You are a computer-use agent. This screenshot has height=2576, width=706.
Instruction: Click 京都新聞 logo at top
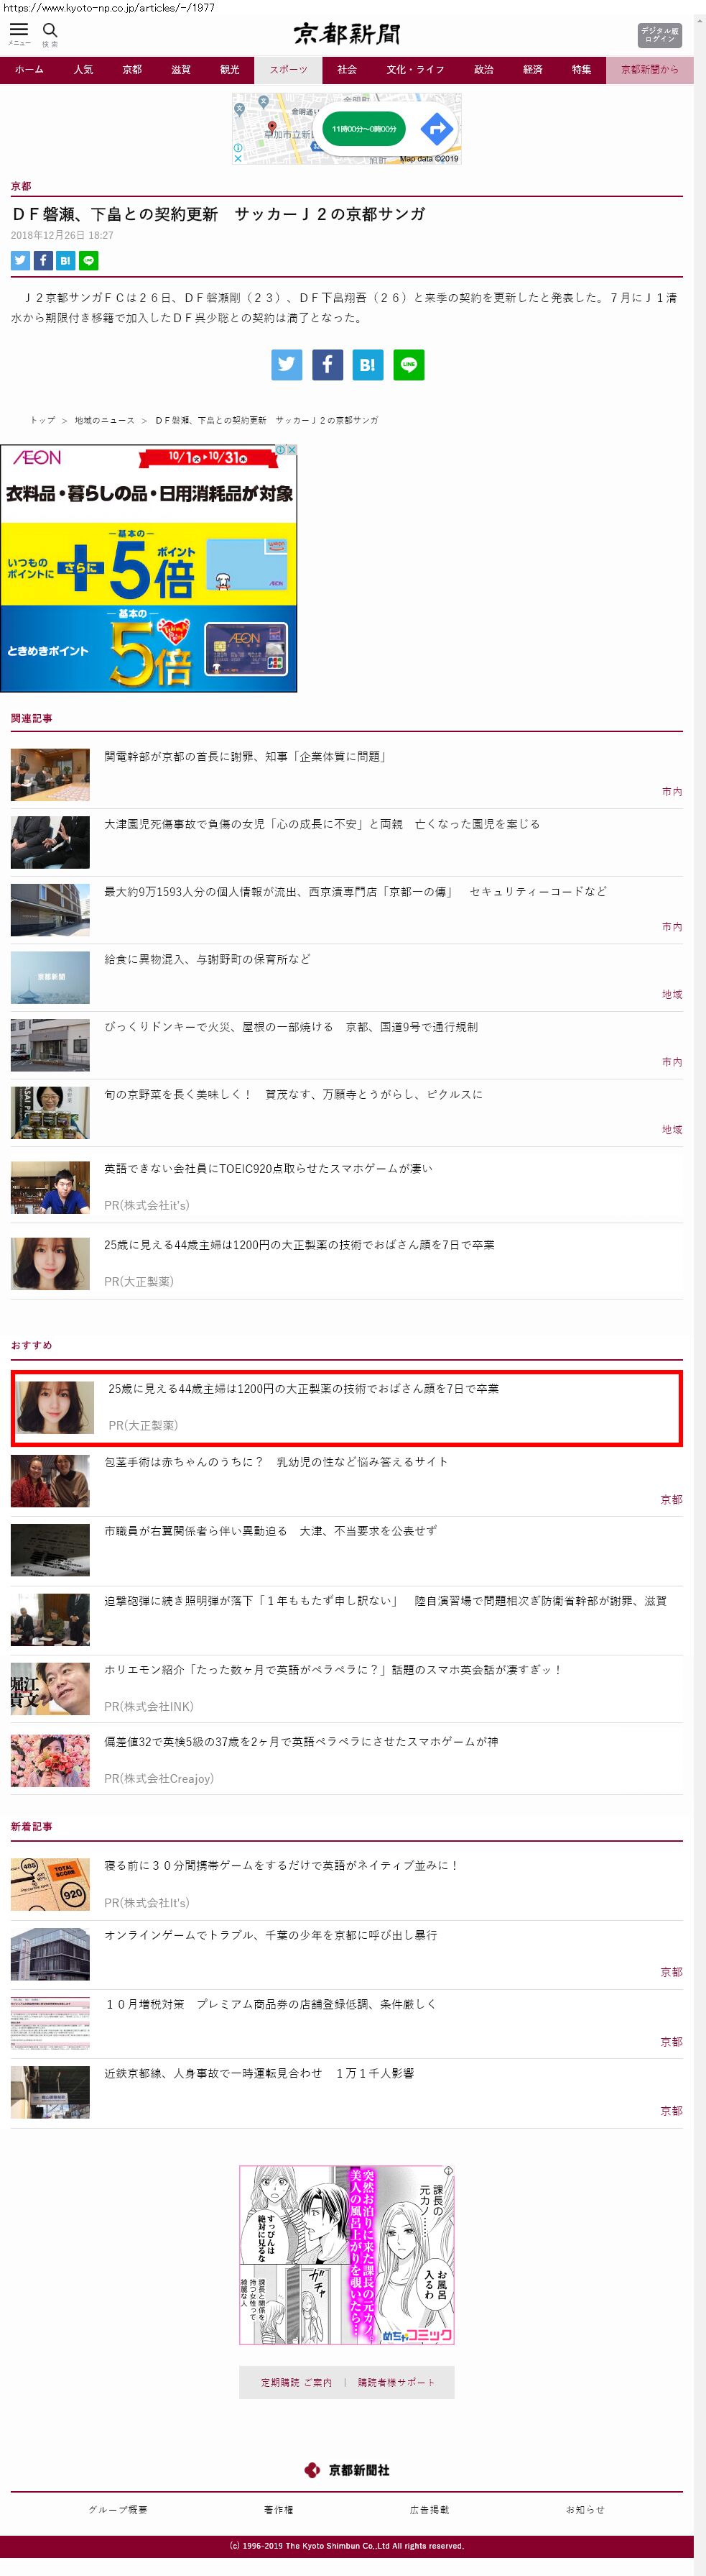tap(346, 34)
